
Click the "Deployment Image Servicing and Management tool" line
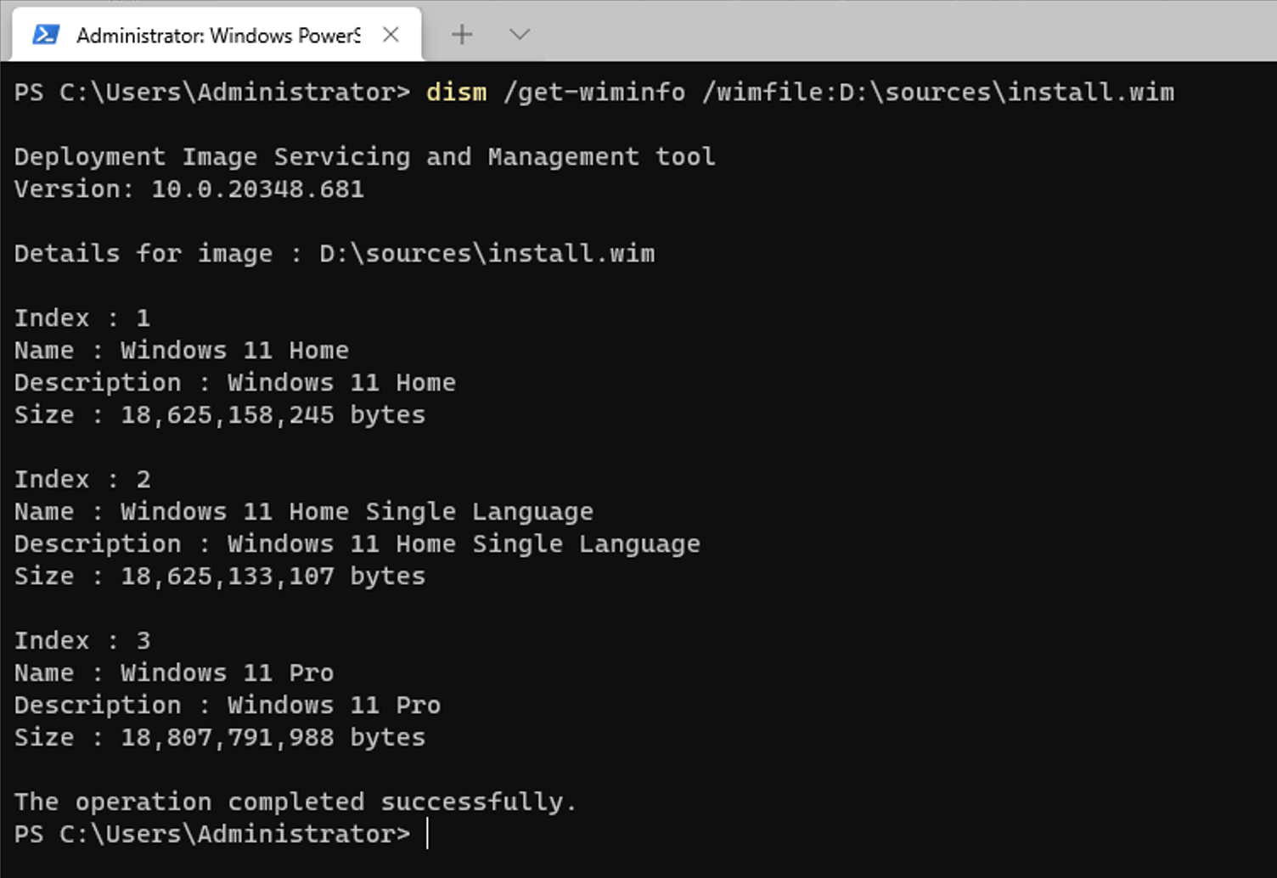click(x=364, y=157)
